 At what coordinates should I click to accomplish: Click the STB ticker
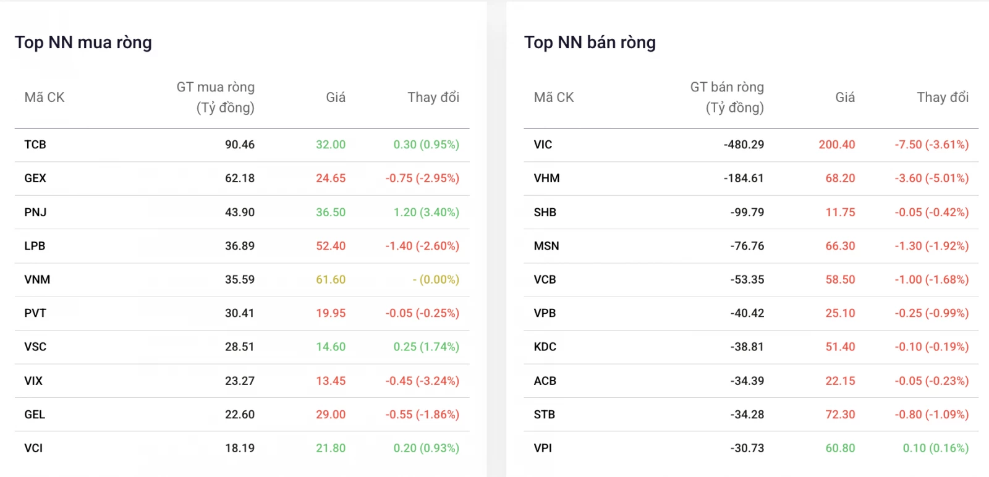[544, 415]
